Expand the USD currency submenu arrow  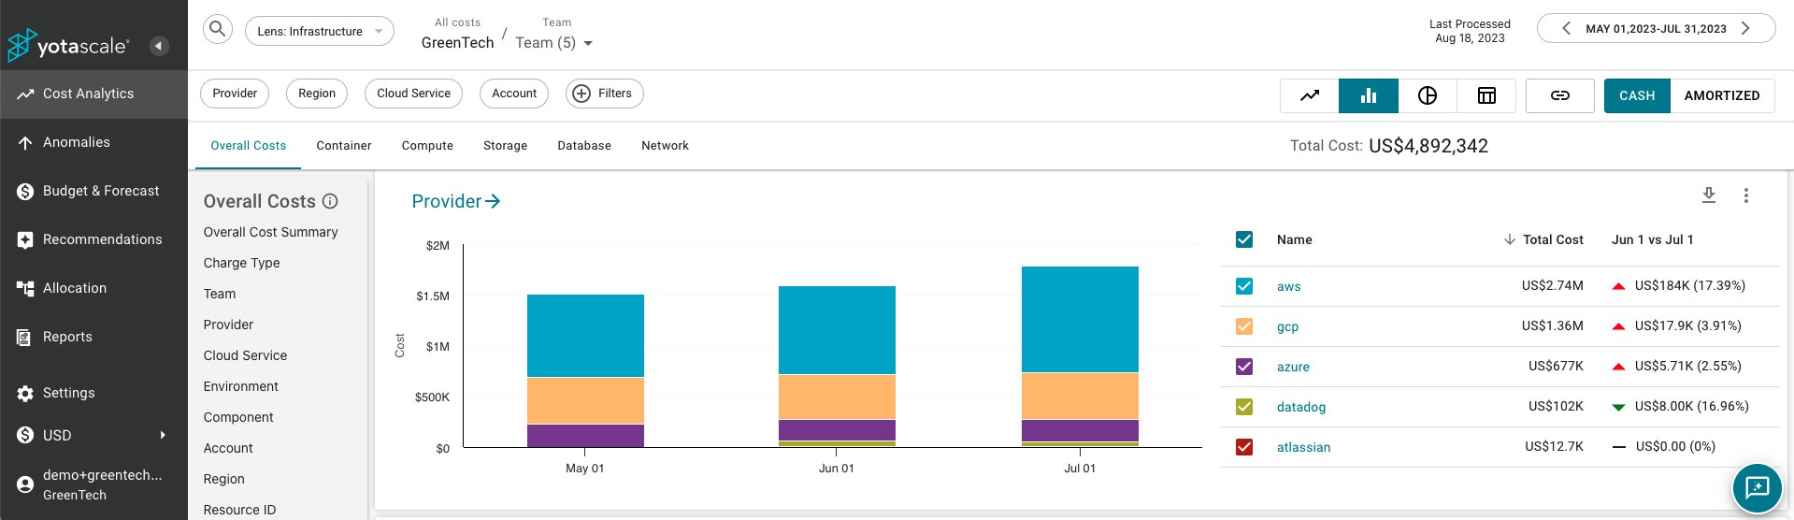[163, 435]
